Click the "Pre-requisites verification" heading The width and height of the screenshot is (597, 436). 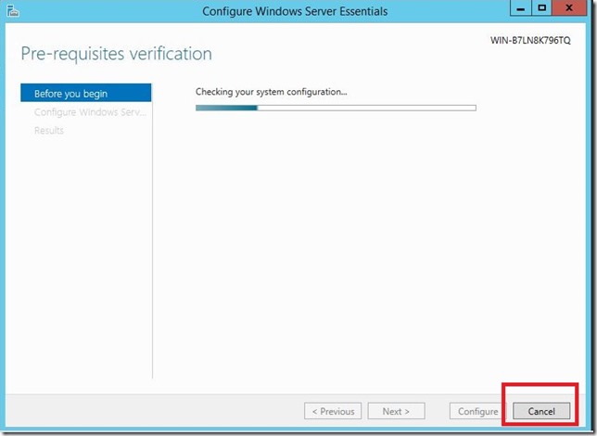coord(116,54)
